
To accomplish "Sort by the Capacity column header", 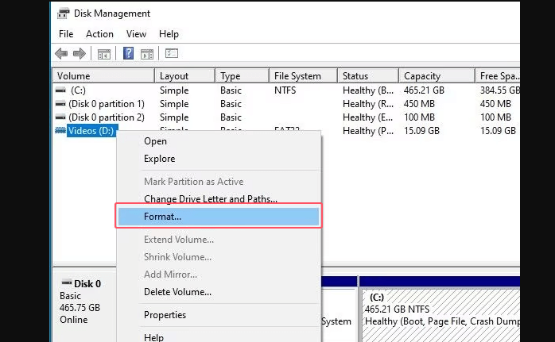I will 421,76.
